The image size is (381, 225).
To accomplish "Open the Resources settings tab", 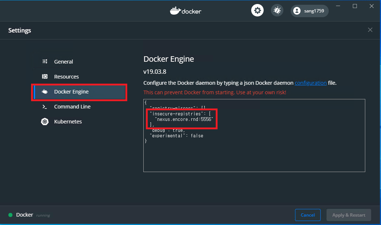I will pos(79,77).
